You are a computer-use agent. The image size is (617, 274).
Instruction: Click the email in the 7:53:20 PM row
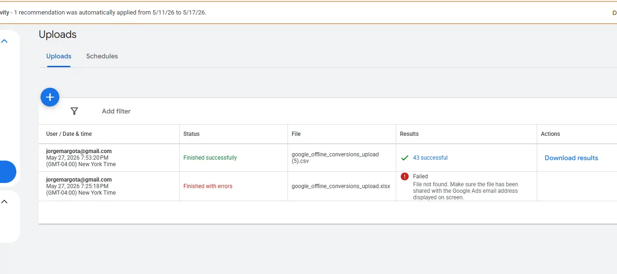coord(79,151)
